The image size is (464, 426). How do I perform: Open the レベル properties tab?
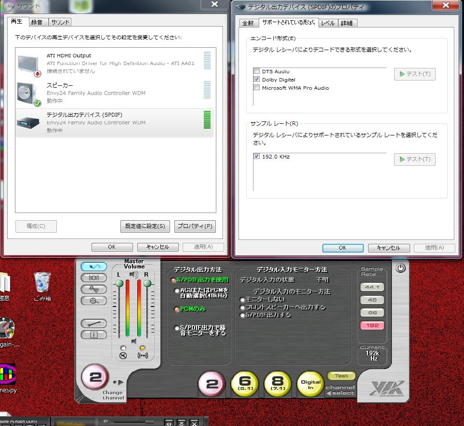(x=328, y=23)
